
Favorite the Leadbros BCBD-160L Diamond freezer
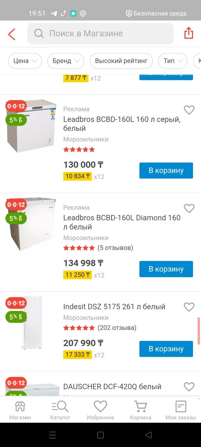coord(189,208)
